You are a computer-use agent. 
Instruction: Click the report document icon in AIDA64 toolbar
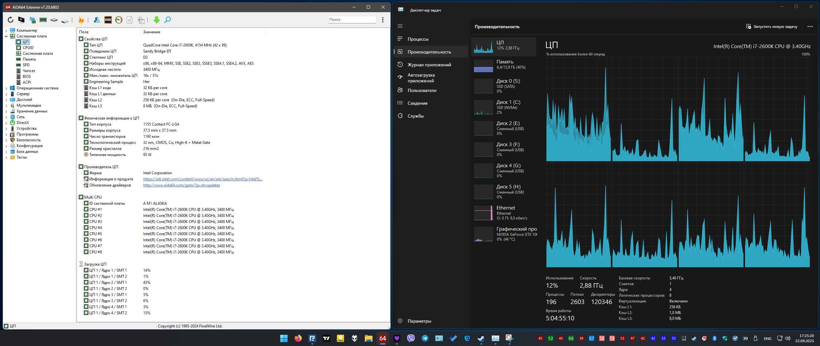129,20
